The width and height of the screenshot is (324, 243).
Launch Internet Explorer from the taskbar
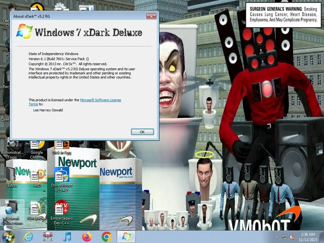pyautogui.click(x=28, y=237)
